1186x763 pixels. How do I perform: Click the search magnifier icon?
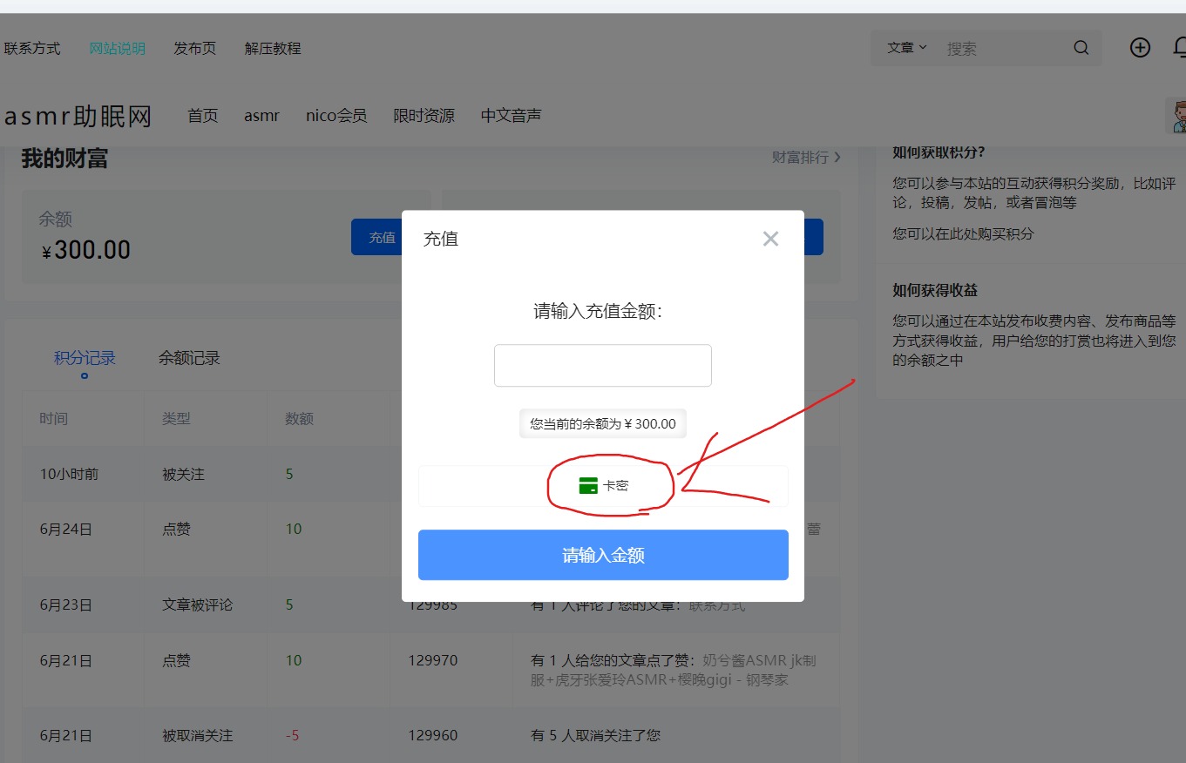[1081, 48]
